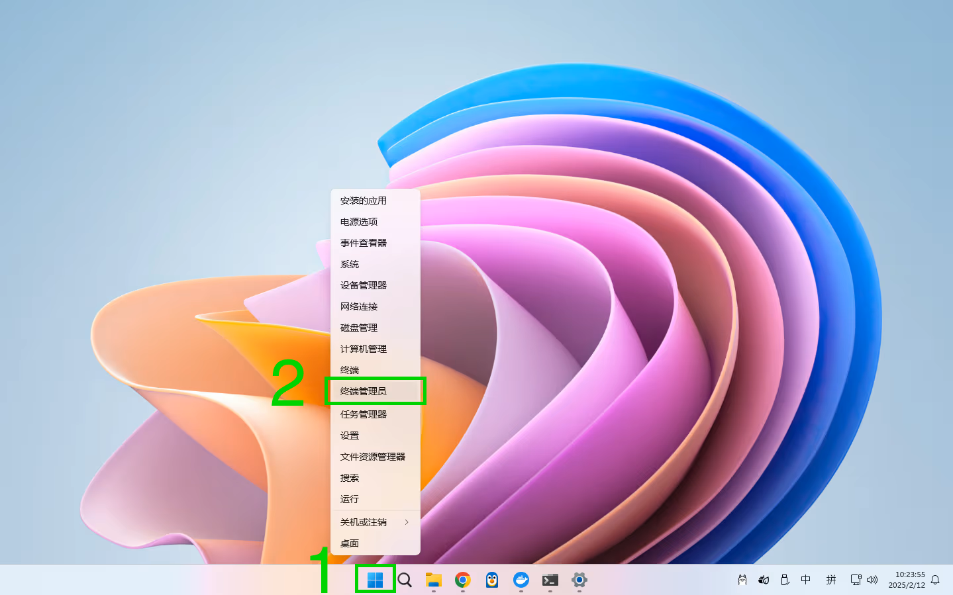Select 电源选项 menu entry

pyautogui.click(x=376, y=222)
